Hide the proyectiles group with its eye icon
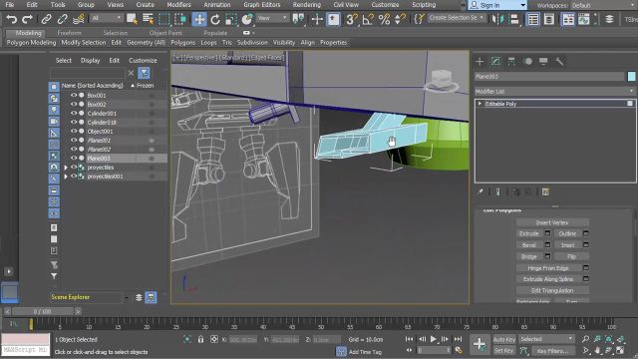The image size is (638, 359). point(74,167)
